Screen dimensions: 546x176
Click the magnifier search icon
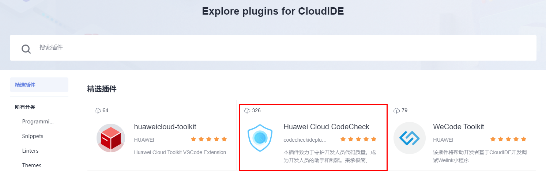click(x=26, y=49)
